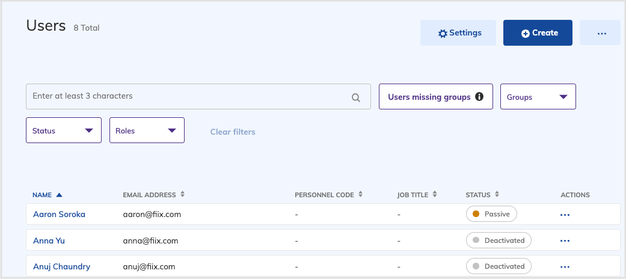Sort by Personnel Code column arrows
Screen dimensions: 626x279
click(361, 195)
